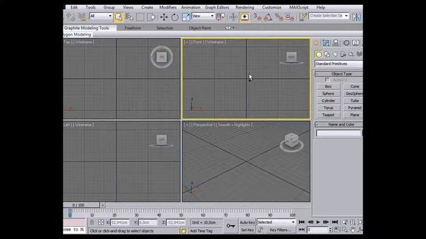Toggle the Spinner Snap button
This screenshot has width=426, height=239.
coord(290,17)
